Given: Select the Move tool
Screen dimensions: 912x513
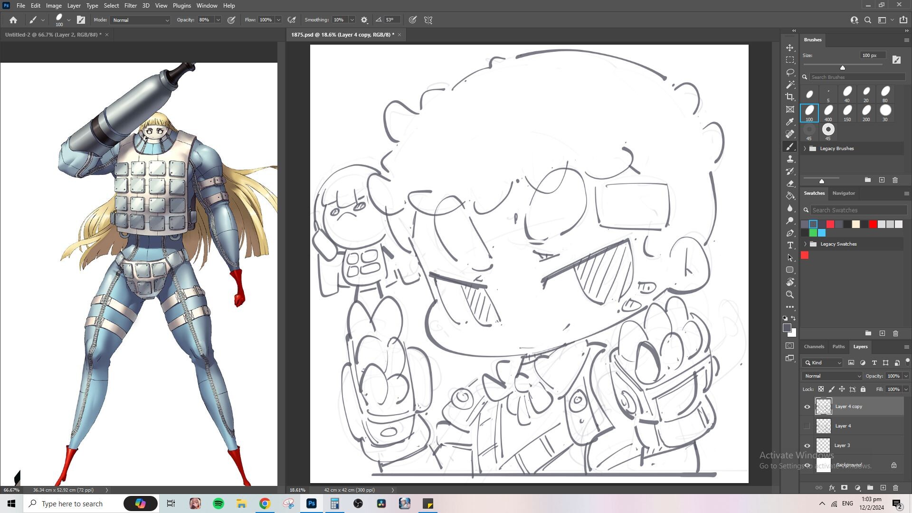Looking at the screenshot, I should 790,48.
